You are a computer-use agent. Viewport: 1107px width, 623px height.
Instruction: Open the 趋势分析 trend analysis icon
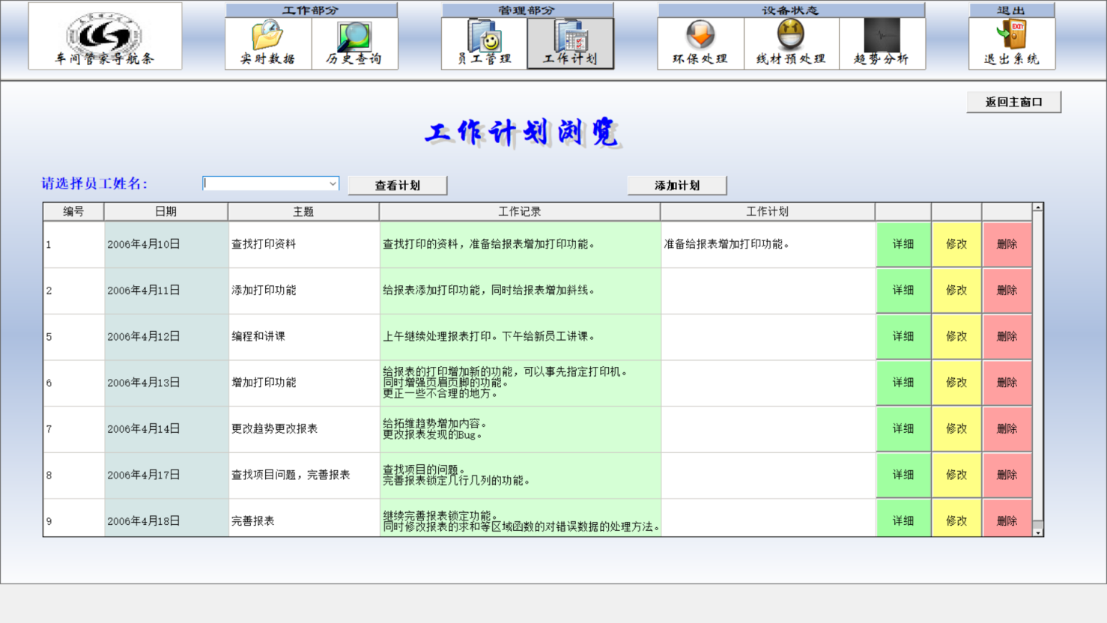coord(882,43)
